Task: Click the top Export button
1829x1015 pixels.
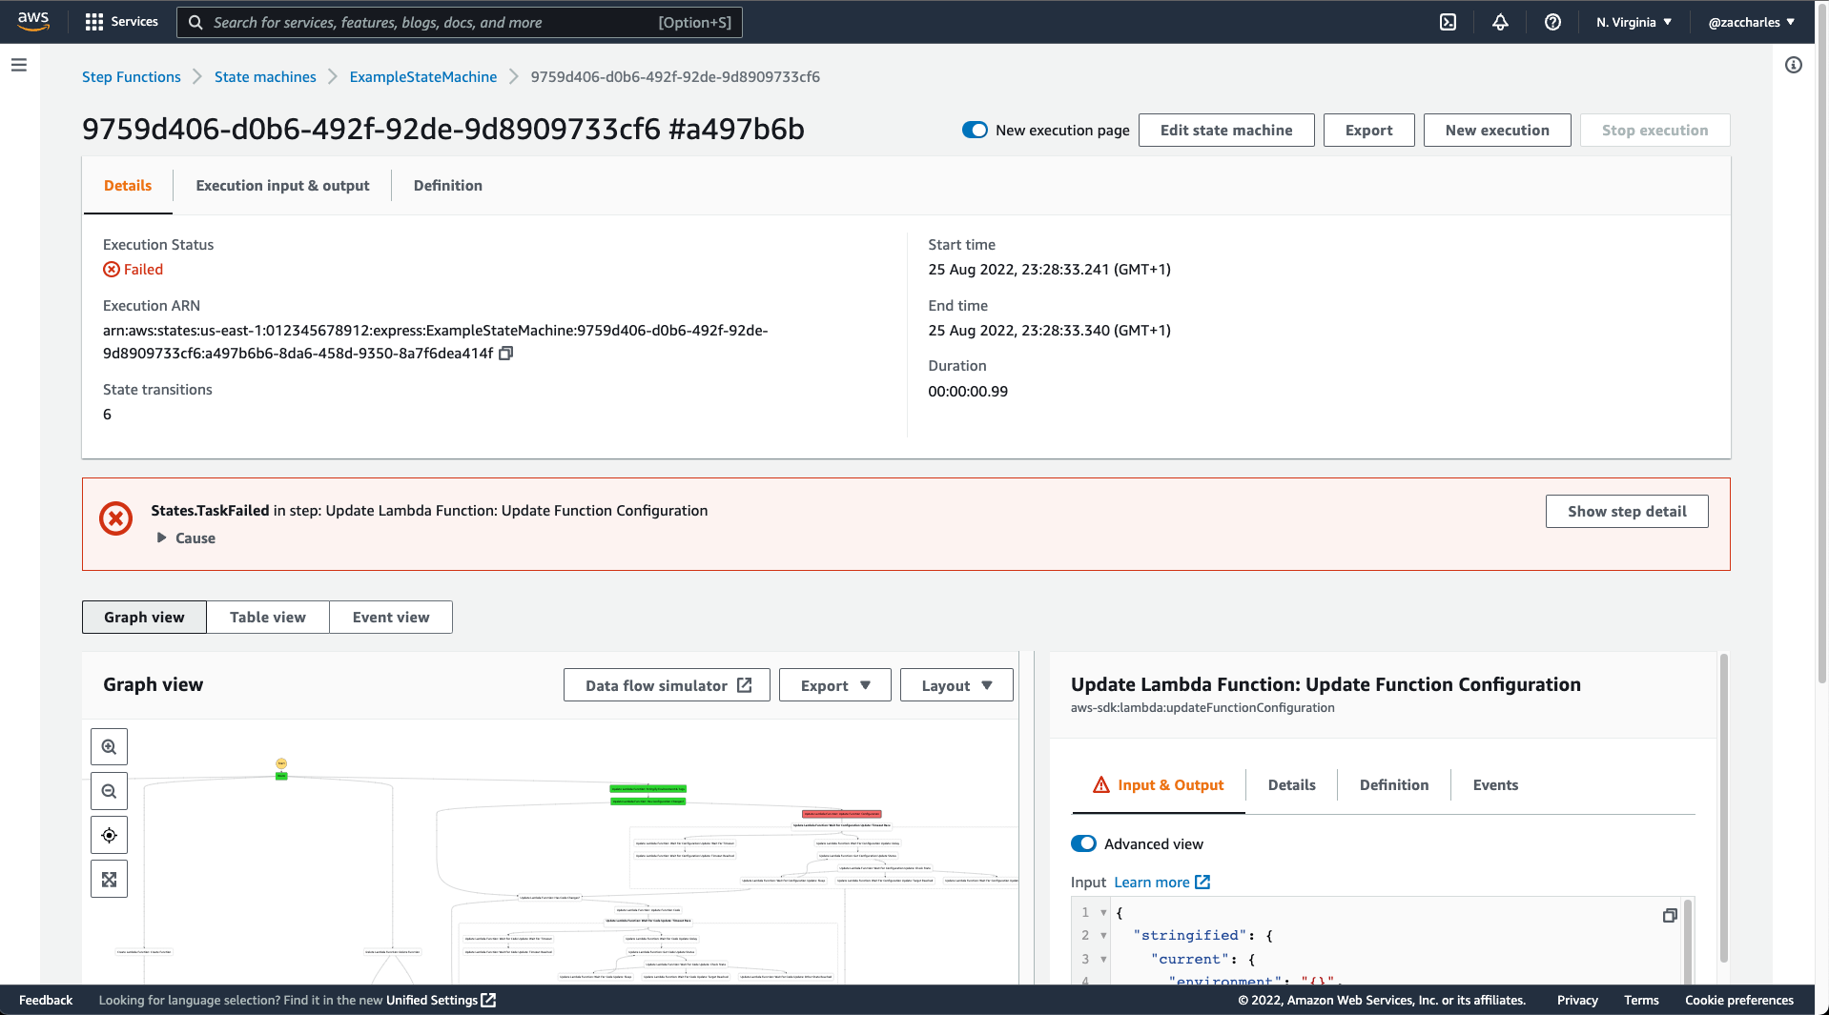Action: (1368, 131)
